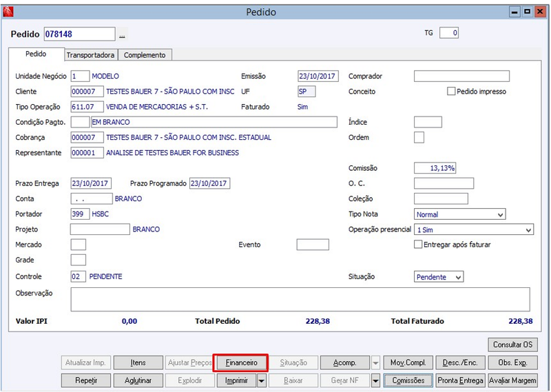Image resolution: width=551 pixels, height=392 pixels.
Task: Click the 'VENDA DE MERCADORIAS + S.T.' text
Action: (x=157, y=107)
